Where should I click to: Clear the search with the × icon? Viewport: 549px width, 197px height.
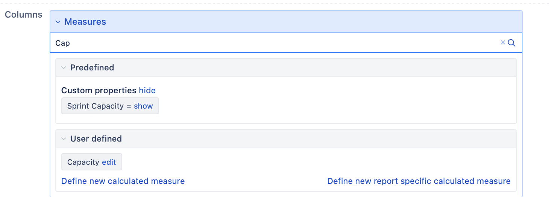point(503,43)
